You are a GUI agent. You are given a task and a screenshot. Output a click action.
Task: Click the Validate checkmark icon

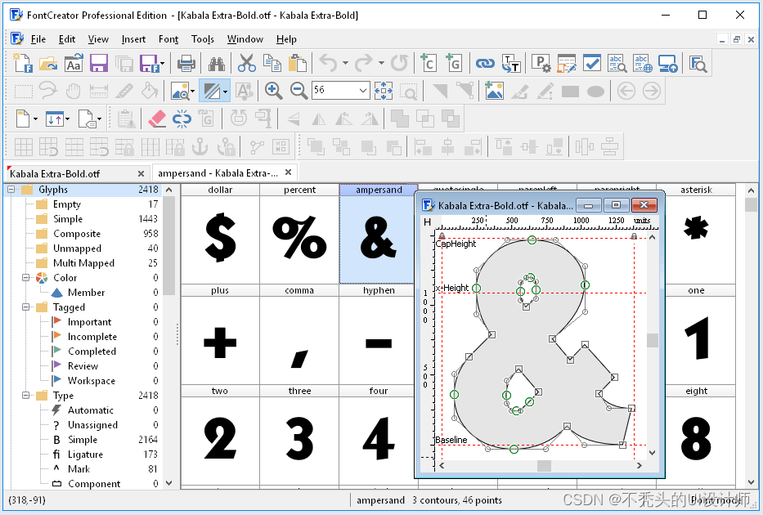point(592,63)
